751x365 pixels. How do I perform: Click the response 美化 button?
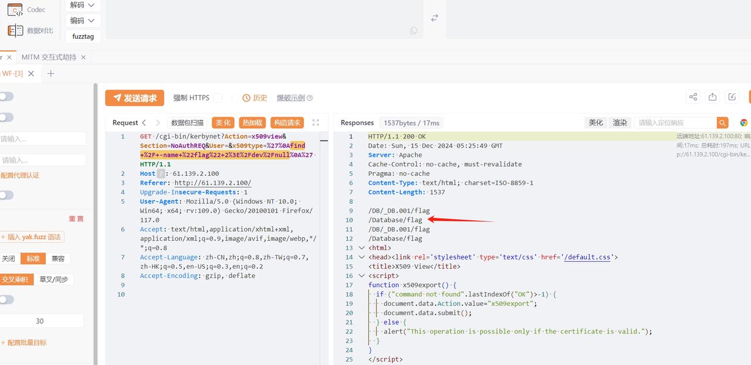[596, 122]
